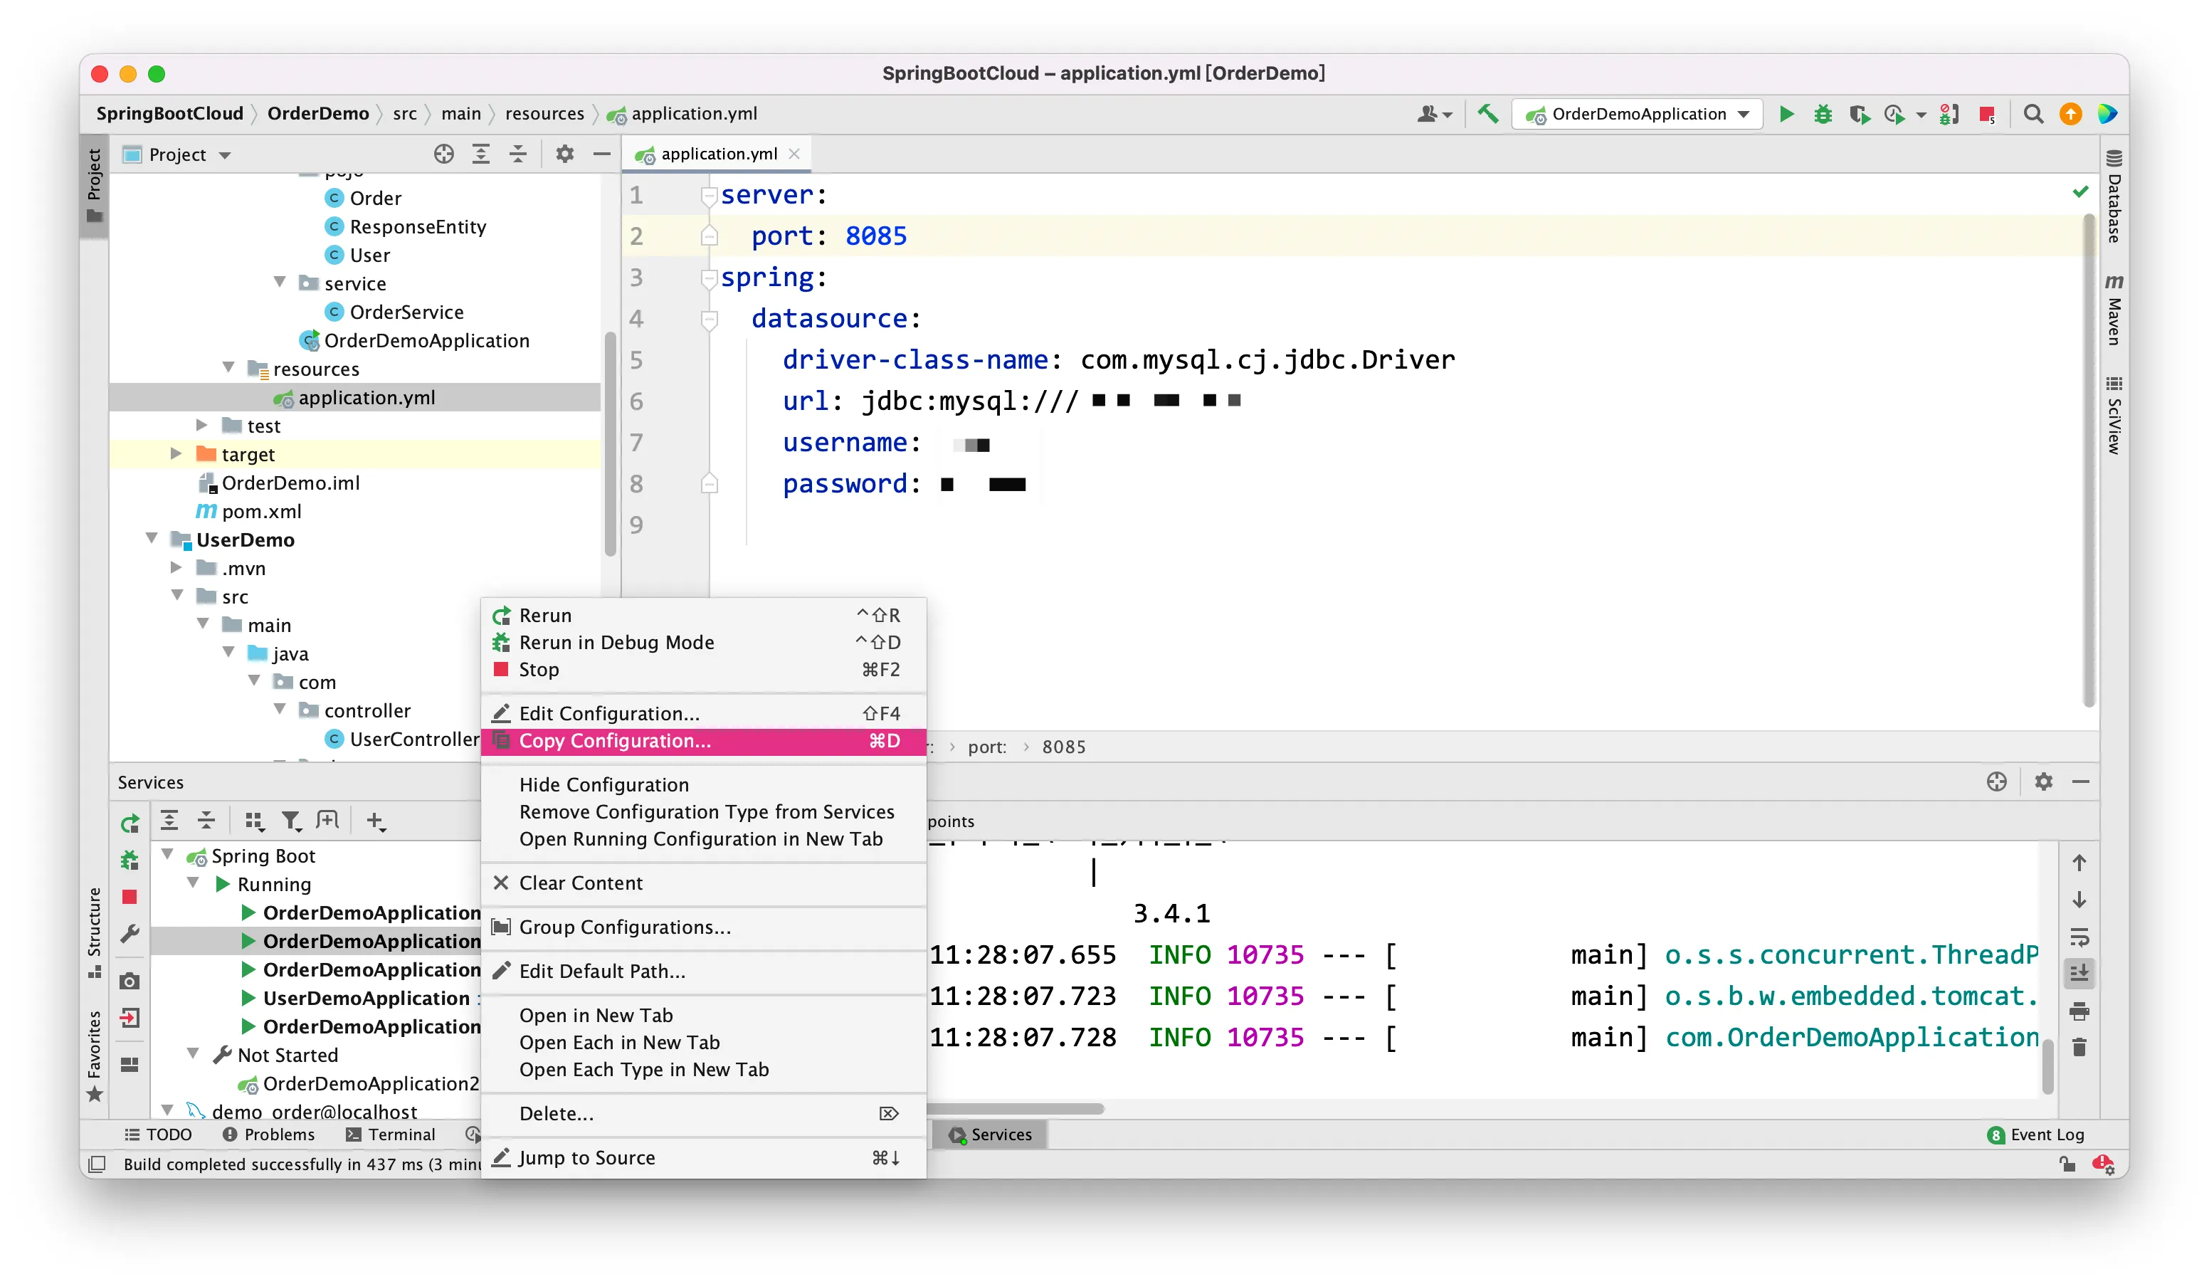Click the red Stop icon in main toolbar

[1986, 114]
